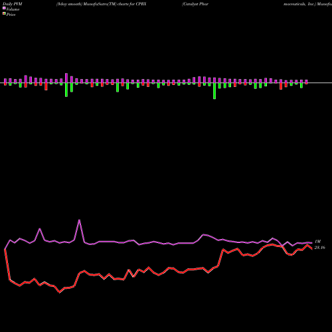Click the '(Catalyst Phar' company name text
The image size is (332, 332).
point(195,4)
